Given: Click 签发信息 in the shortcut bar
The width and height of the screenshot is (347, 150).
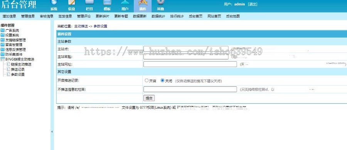Looking at the screenshot, I should [x=65, y=16].
